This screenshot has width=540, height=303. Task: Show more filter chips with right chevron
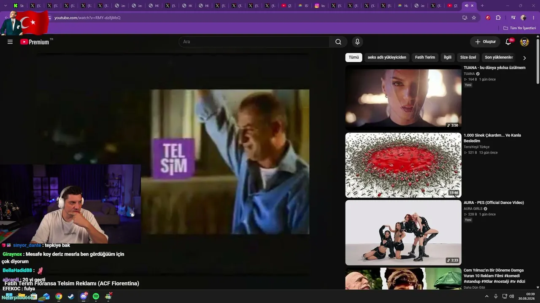[524, 58]
